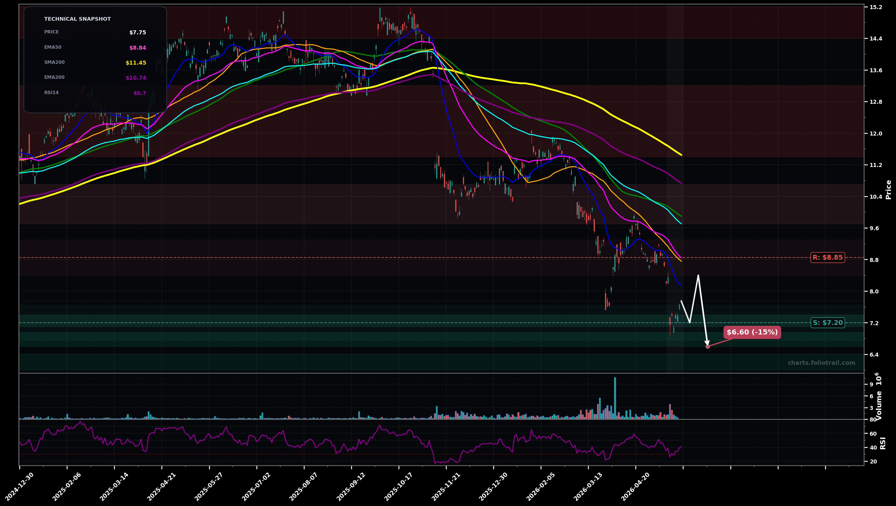Click the 2025-04-21 date axis label

(x=161, y=486)
